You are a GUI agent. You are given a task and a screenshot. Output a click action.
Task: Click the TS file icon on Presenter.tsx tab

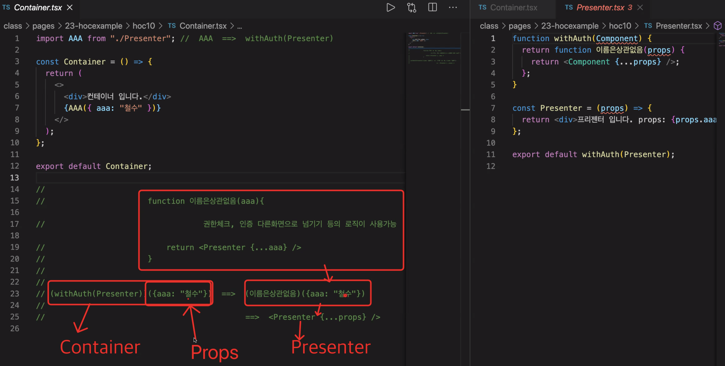569,7
